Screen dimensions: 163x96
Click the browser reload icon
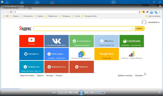[11, 12]
